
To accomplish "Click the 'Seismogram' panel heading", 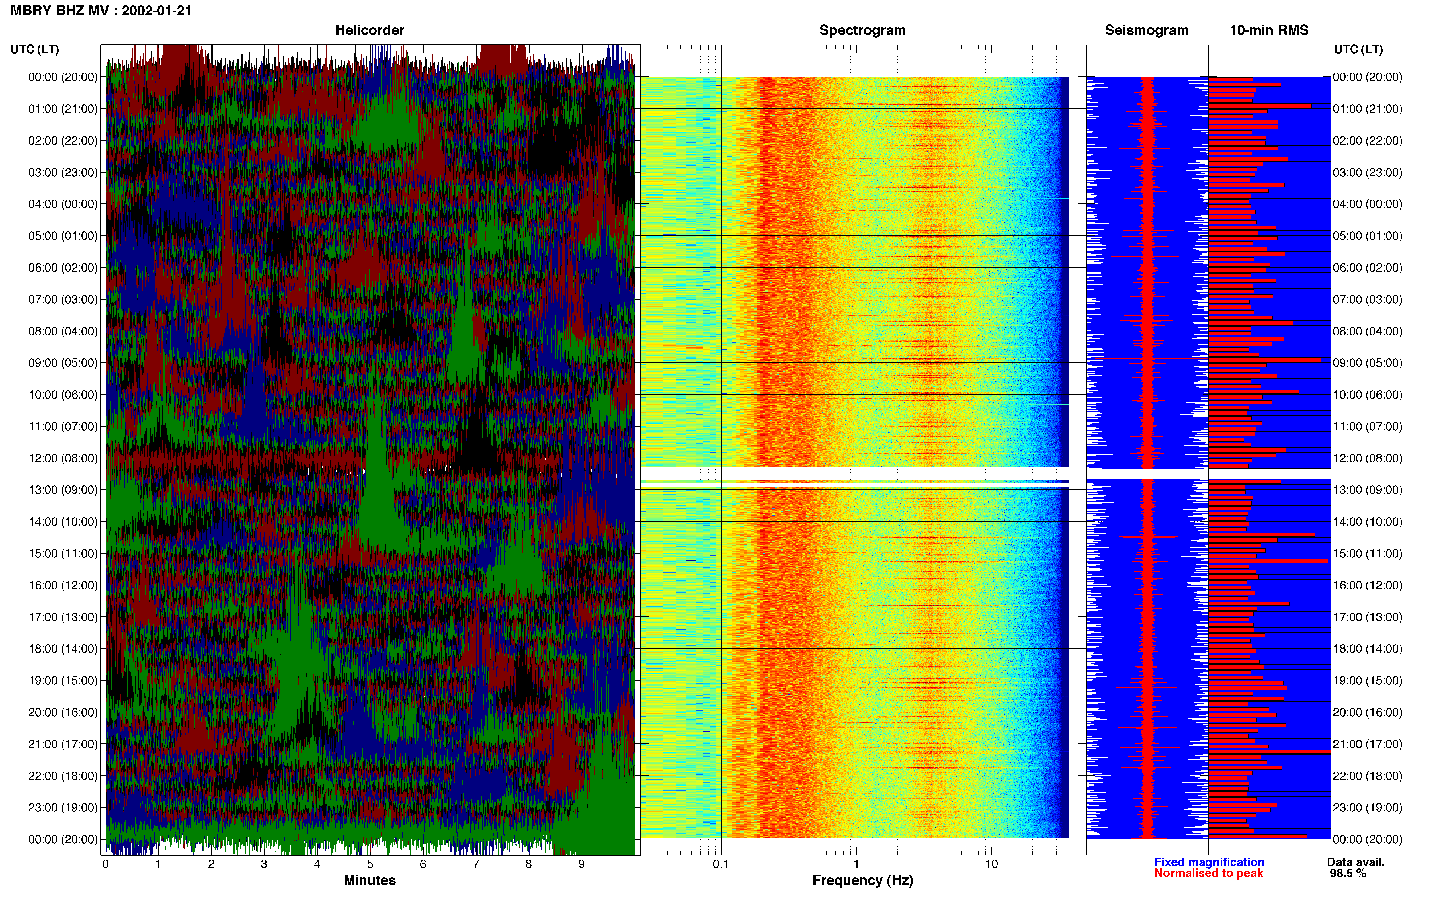I will coord(1146,30).
